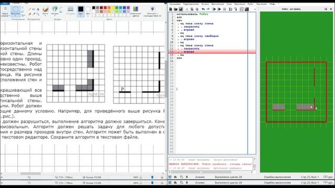Open the Выполнение menu in Kumir
This screenshot has width=335, height=188.
click(x=218, y=4)
